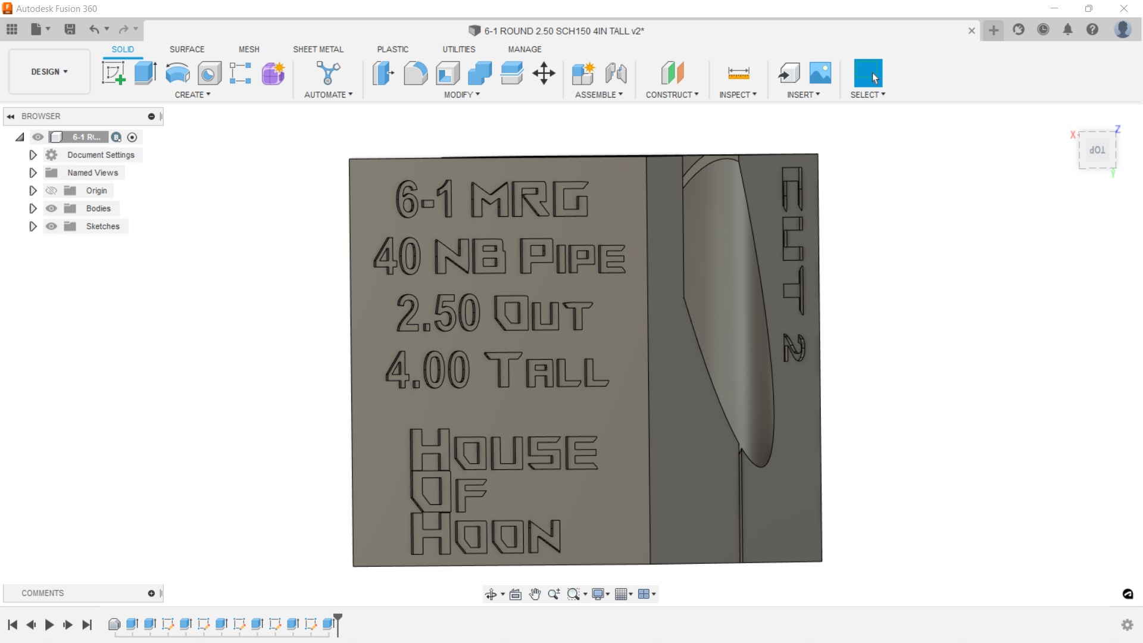Viewport: 1143px width, 643px height.
Task: Hide the Bodies folder via eye icon
Action: coord(51,208)
